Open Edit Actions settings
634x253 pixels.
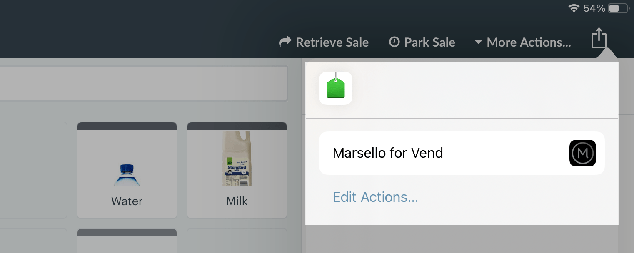(x=375, y=197)
